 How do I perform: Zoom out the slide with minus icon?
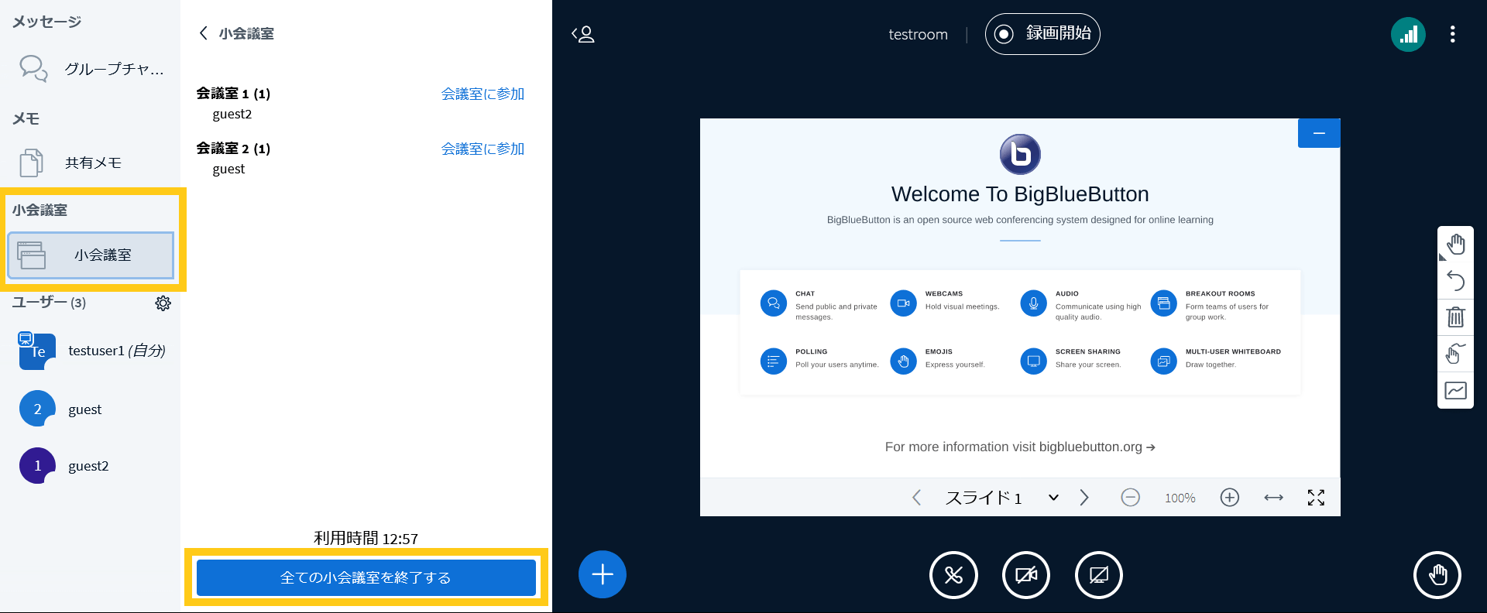coord(1131,498)
